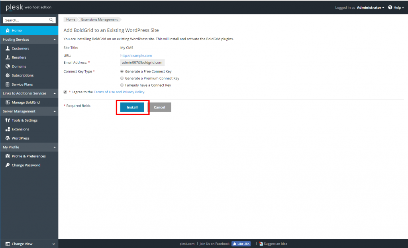The height and width of the screenshot is (248, 408).
Task: Click the Customers person icon
Action: [8, 49]
